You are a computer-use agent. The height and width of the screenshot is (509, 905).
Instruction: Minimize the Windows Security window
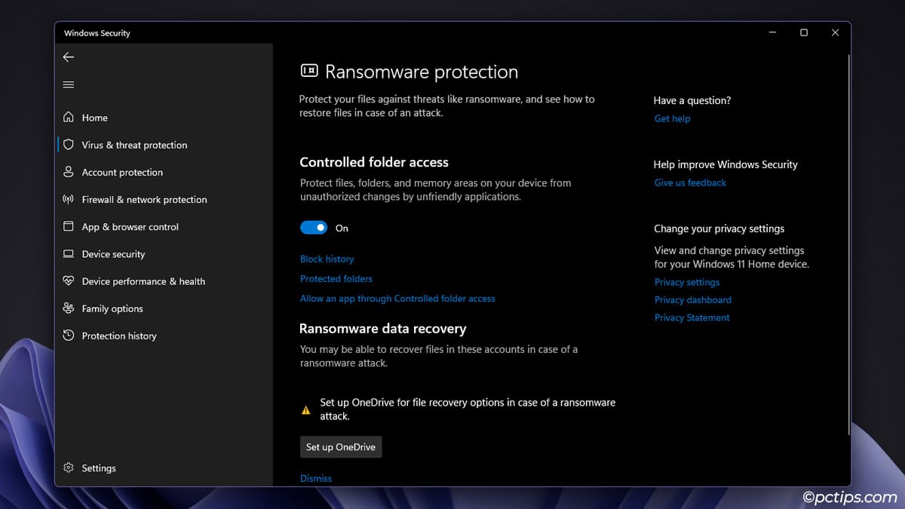coord(773,32)
